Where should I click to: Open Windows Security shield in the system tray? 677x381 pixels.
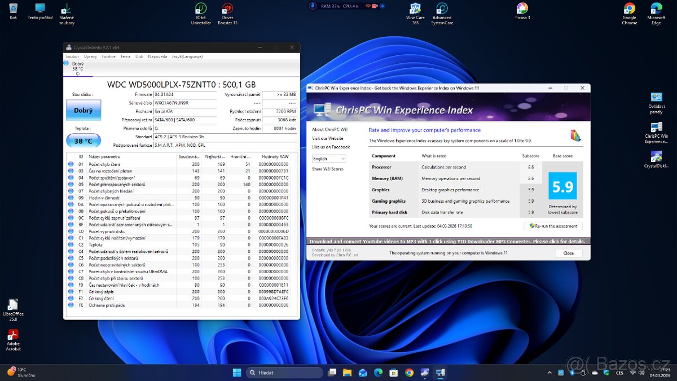606,373
